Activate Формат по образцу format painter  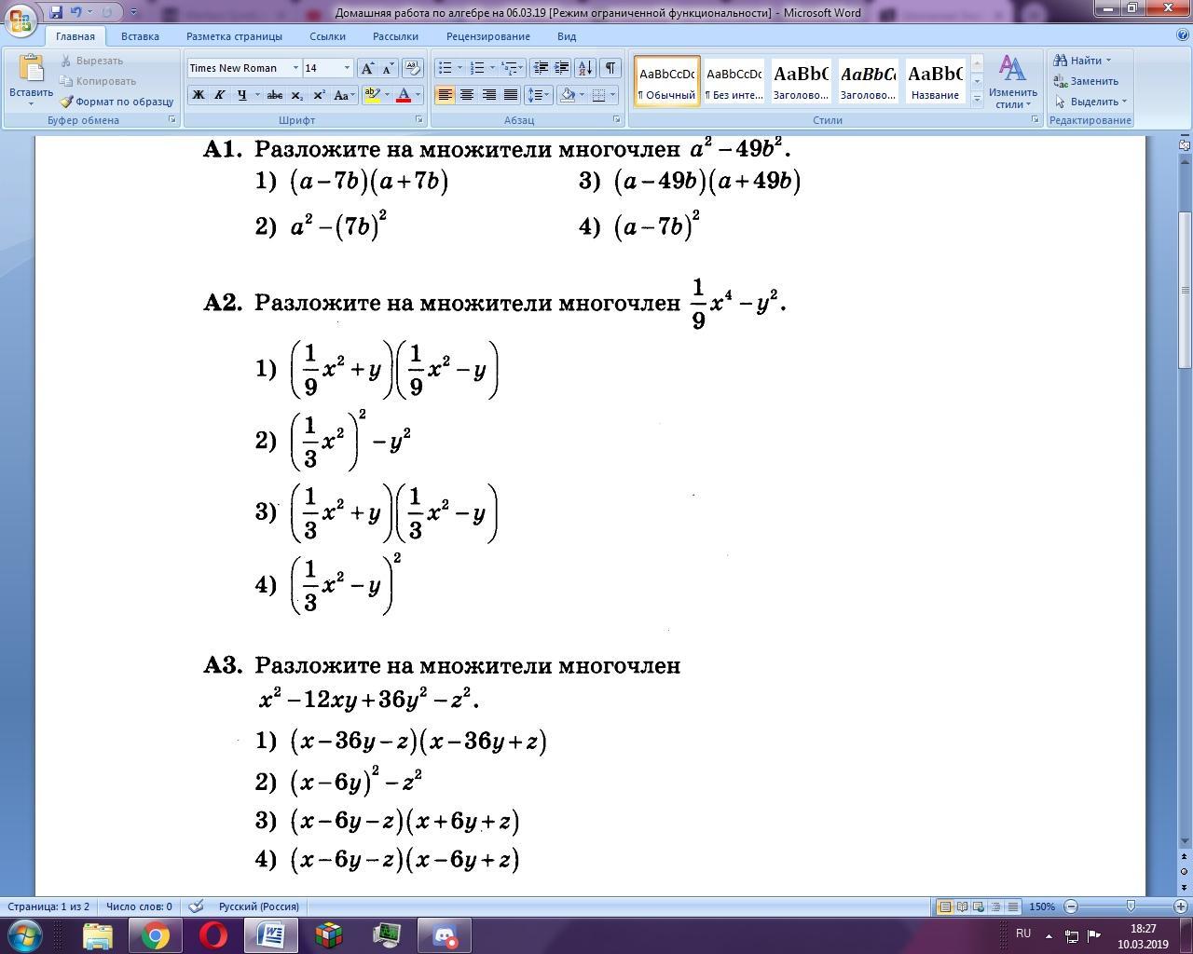[117, 102]
